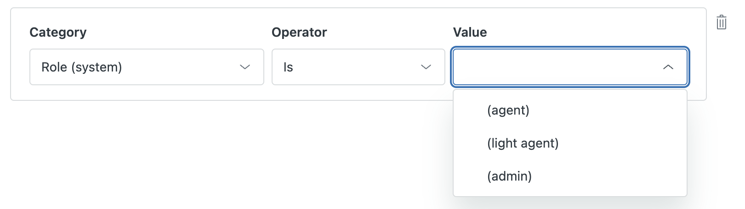Click the Role (system) text in Category
Screen dimensions: 745x209
click(x=81, y=67)
